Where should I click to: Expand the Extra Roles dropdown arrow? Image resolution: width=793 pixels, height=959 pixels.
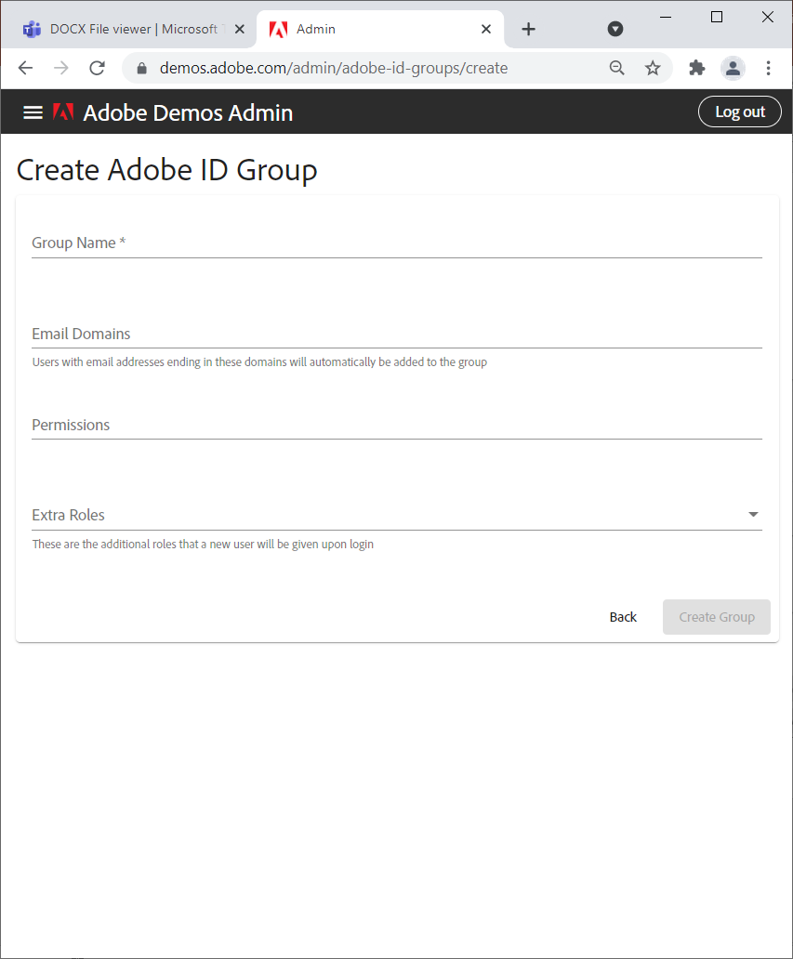(753, 515)
